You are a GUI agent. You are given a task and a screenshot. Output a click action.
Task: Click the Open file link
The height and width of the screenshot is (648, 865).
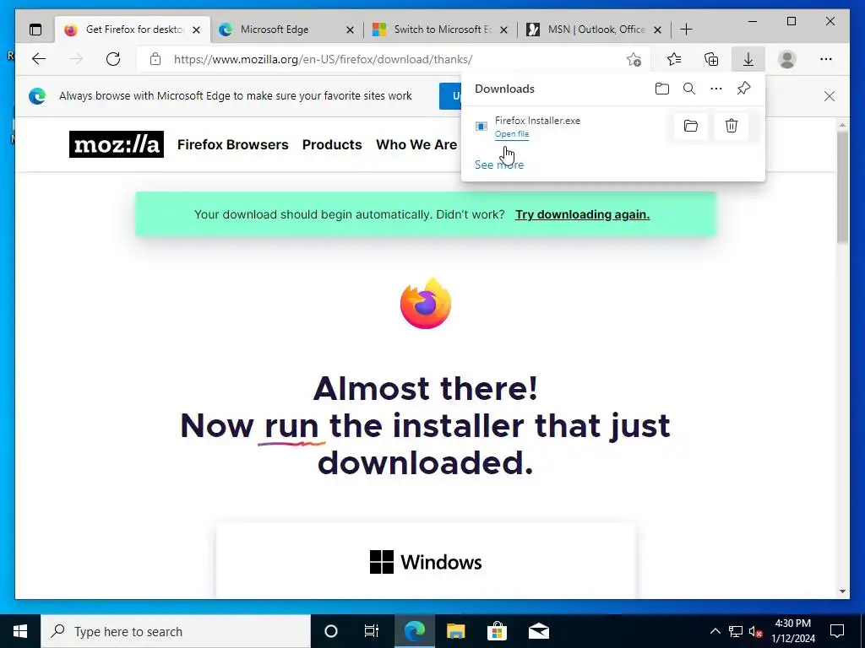point(512,134)
